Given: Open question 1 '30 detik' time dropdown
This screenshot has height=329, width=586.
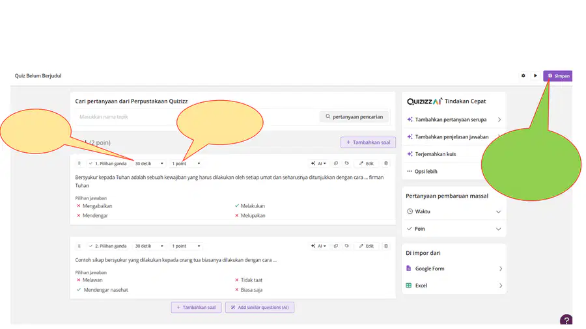Looking at the screenshot, I should (x=149, y=163).
